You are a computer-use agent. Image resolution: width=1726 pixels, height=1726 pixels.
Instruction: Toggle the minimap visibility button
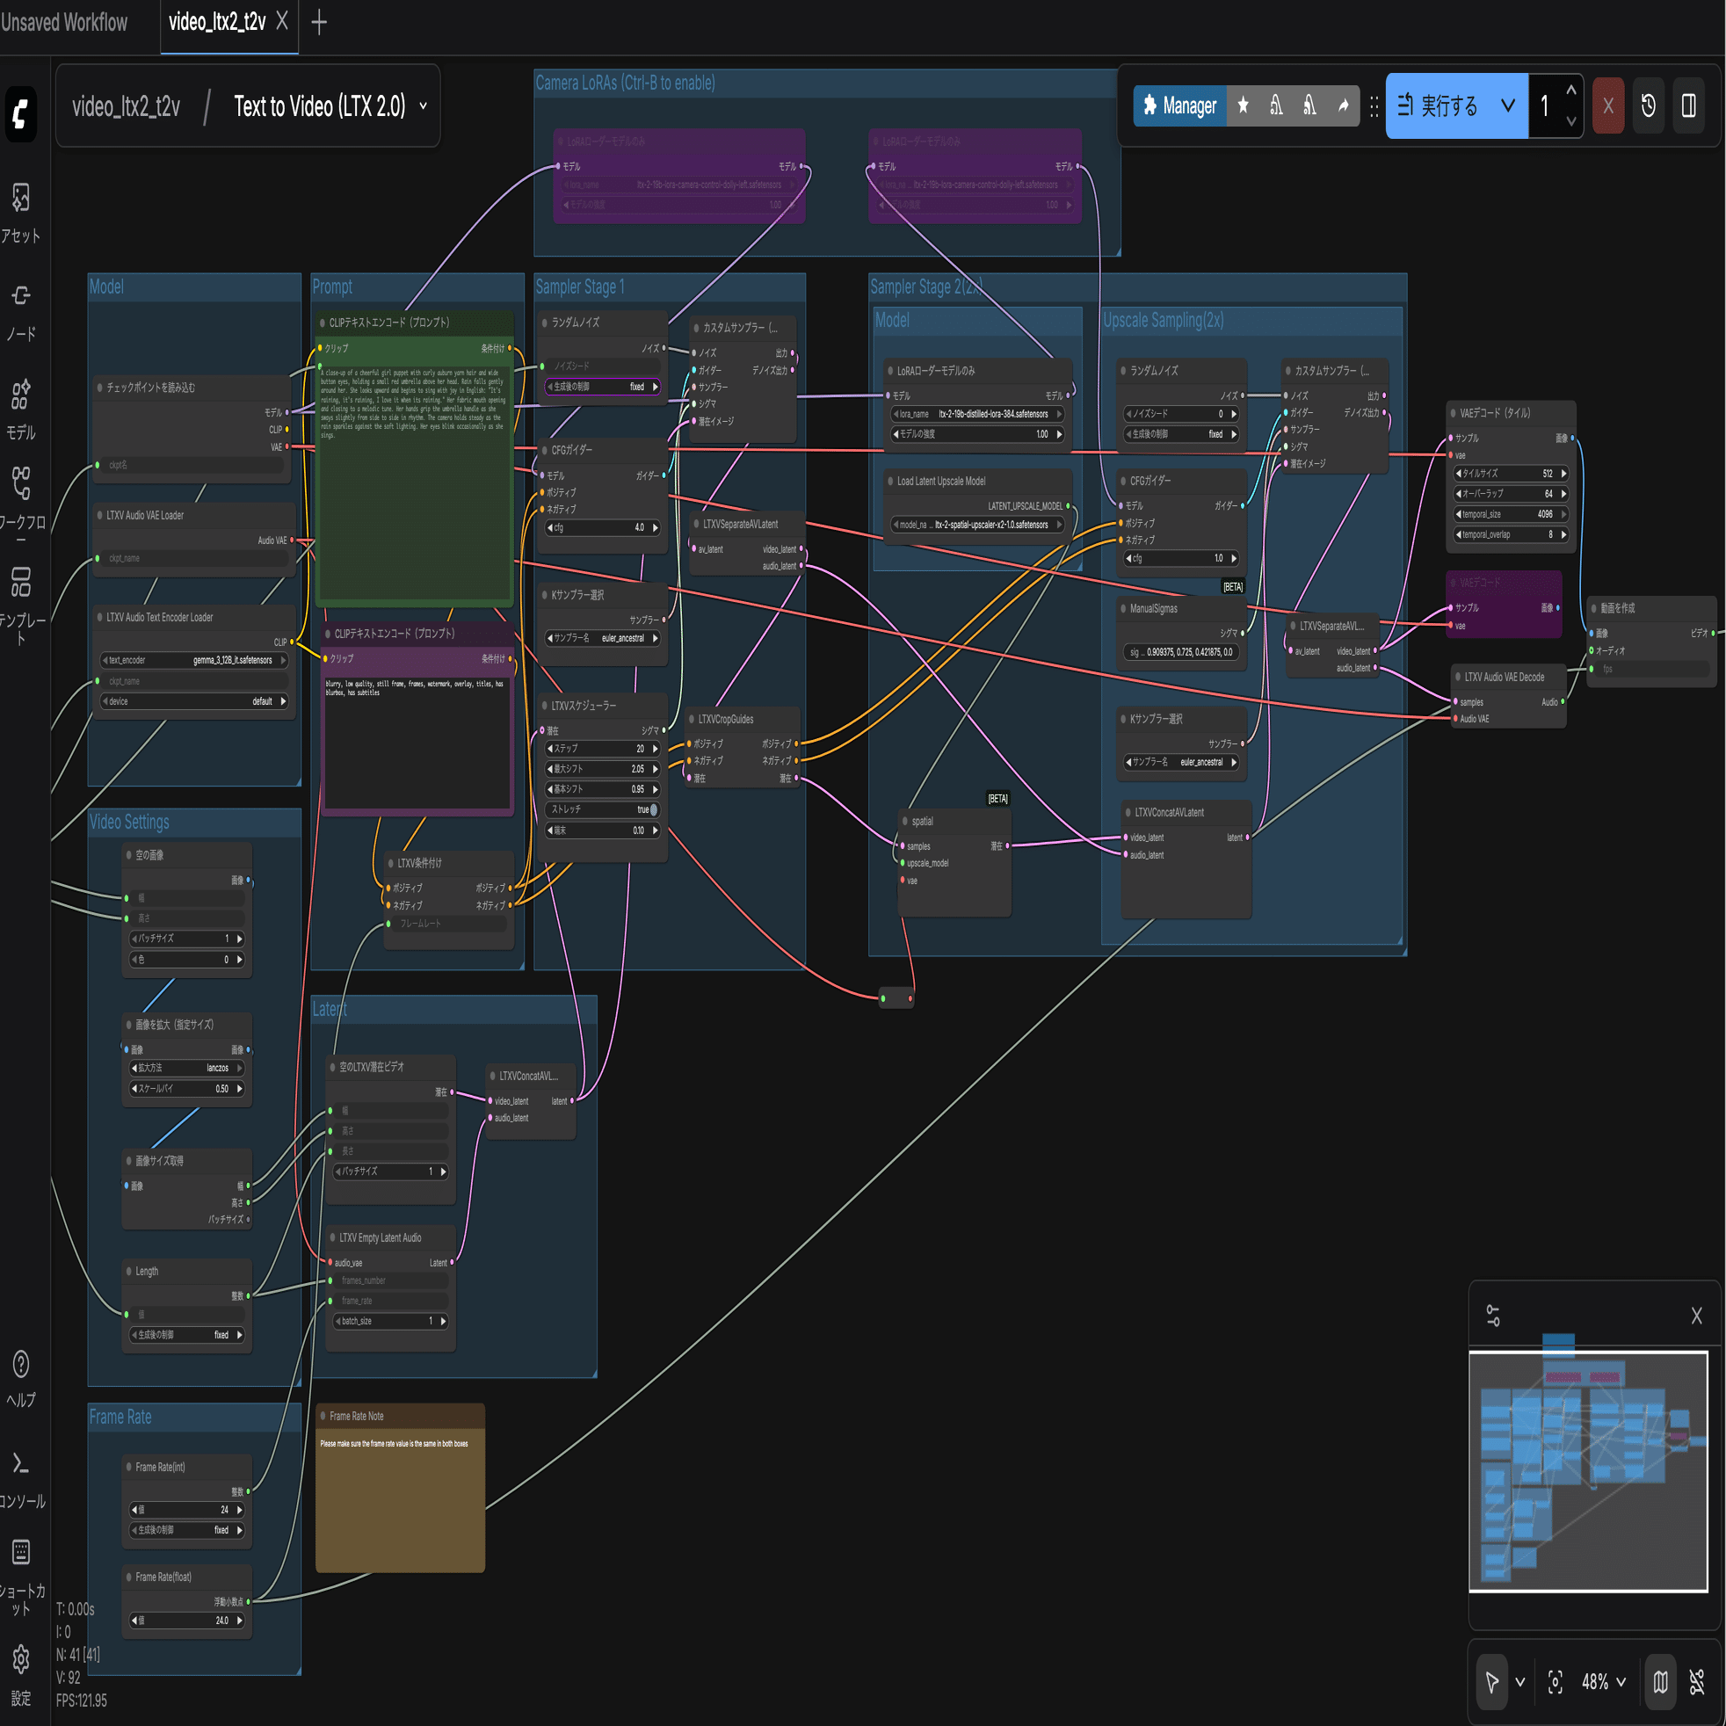[1660, 1682]
